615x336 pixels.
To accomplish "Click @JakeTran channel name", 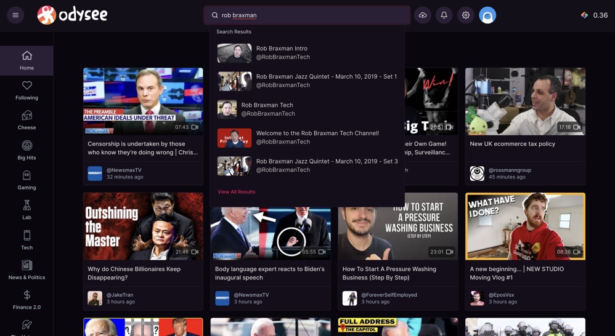I will click(120, 295).
